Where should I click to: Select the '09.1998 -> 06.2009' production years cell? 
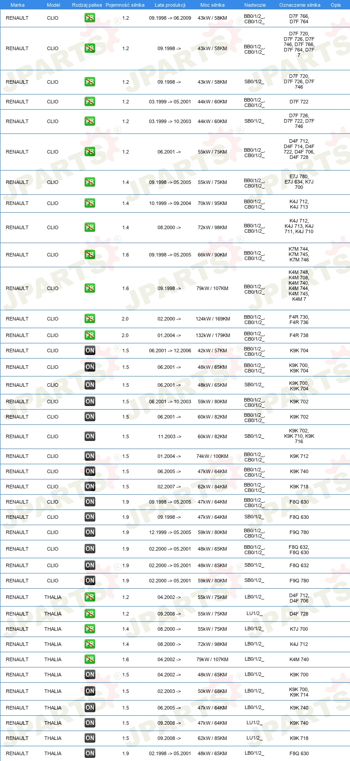click(170, 18)
